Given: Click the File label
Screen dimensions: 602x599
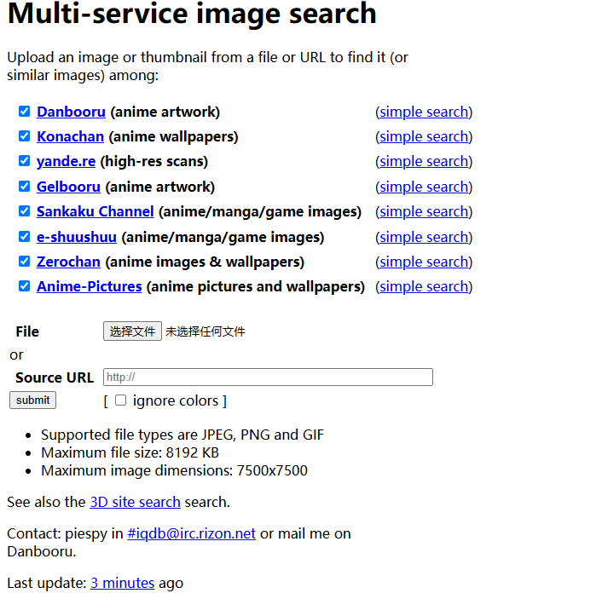Looking at the screenshot, I should click(x=27, y=331).
